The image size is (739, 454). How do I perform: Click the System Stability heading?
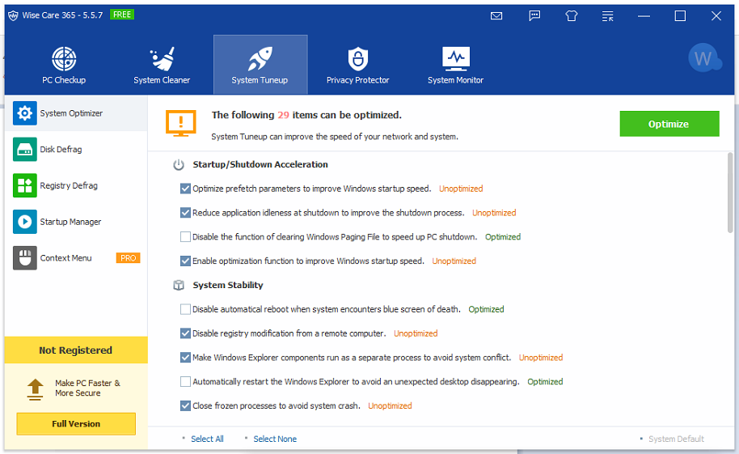228,285
